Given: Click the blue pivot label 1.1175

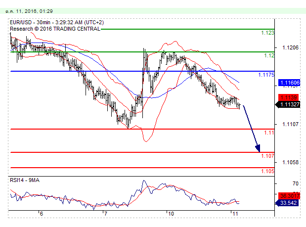Looking at the screenshot, I should click(266, 75).
